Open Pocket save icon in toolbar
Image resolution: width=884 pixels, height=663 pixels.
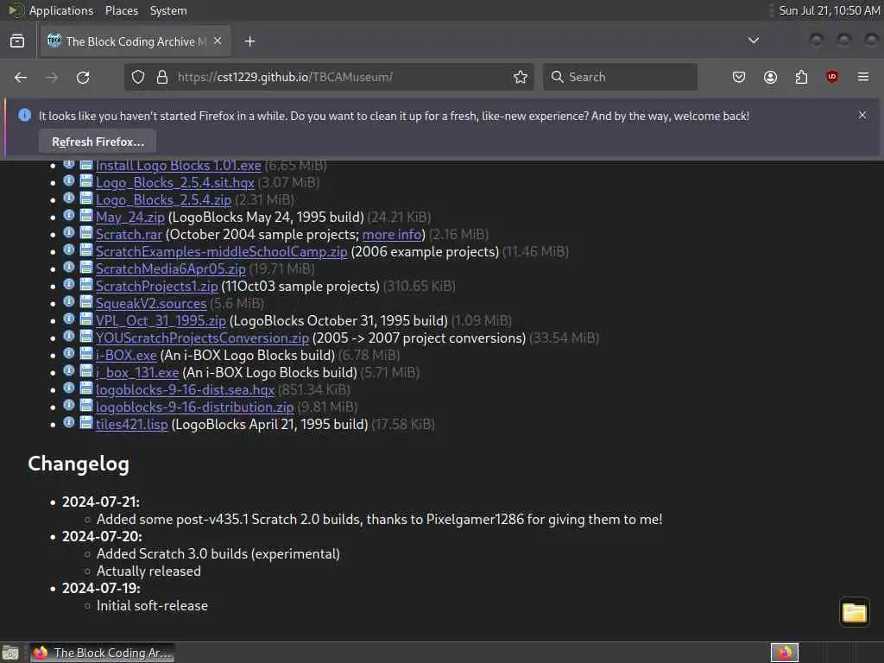[739, 77]
